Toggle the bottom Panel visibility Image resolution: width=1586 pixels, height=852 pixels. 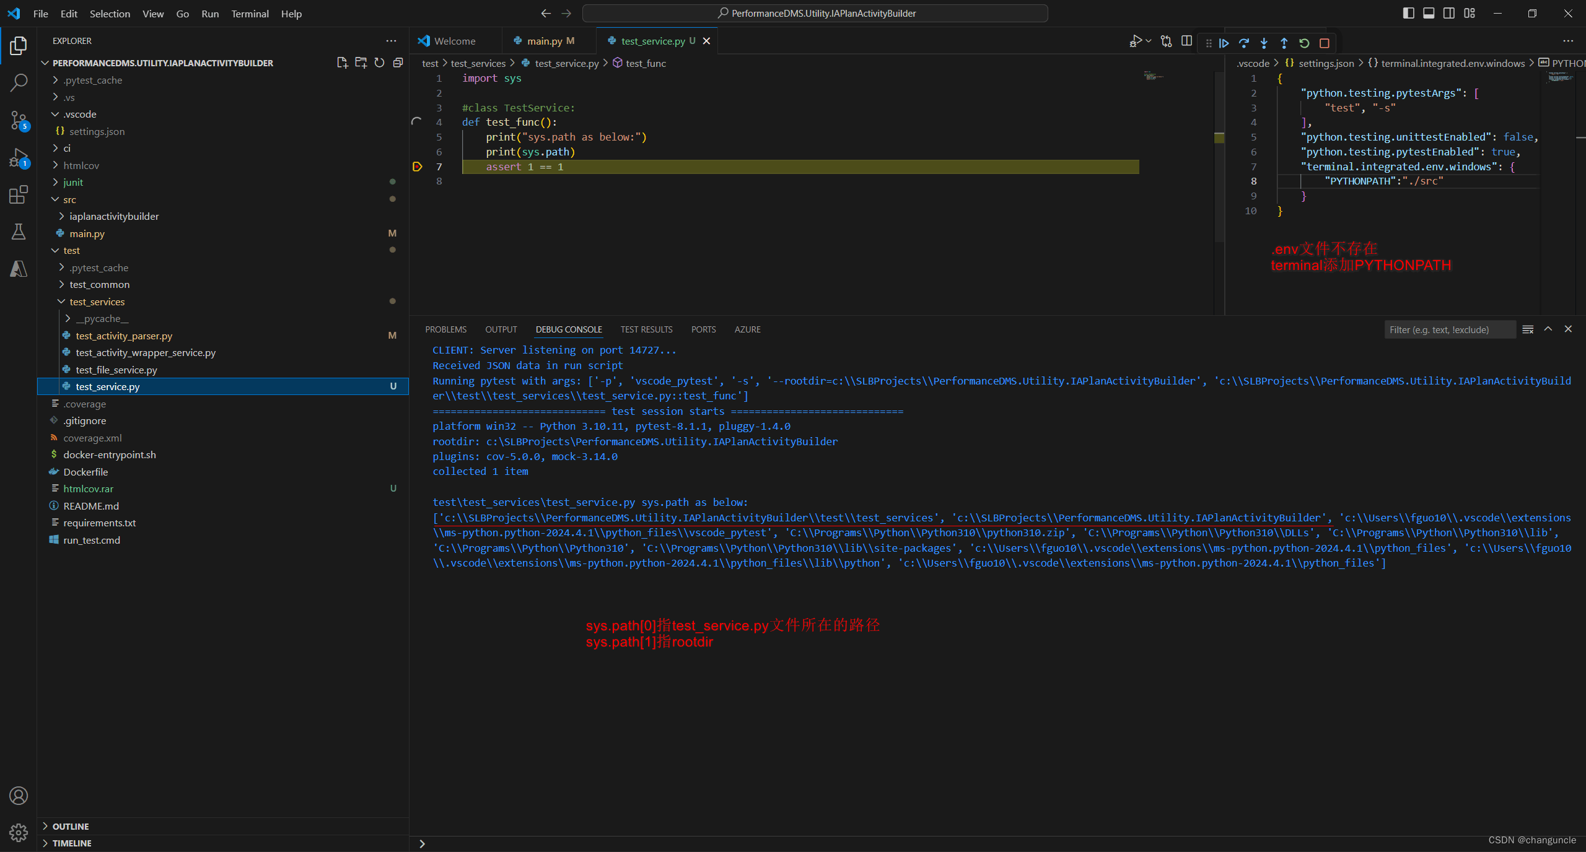coord(1429,13)
